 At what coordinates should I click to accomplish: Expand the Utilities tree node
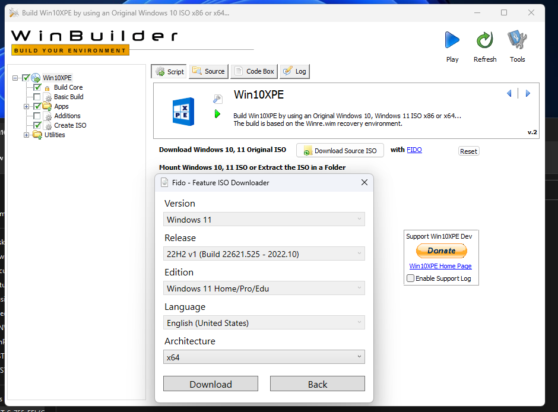pos(26,135)
